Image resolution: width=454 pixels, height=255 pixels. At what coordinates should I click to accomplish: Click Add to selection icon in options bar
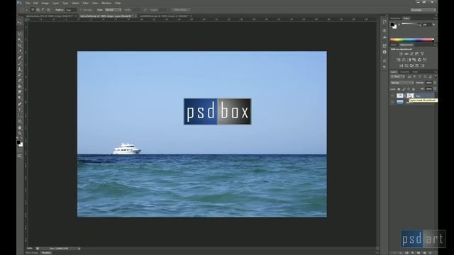click(38, 10)
